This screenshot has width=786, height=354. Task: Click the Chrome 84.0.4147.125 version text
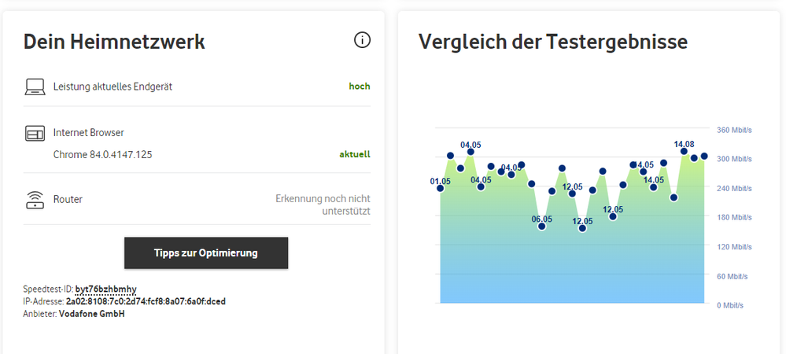[x=102, y=154]
